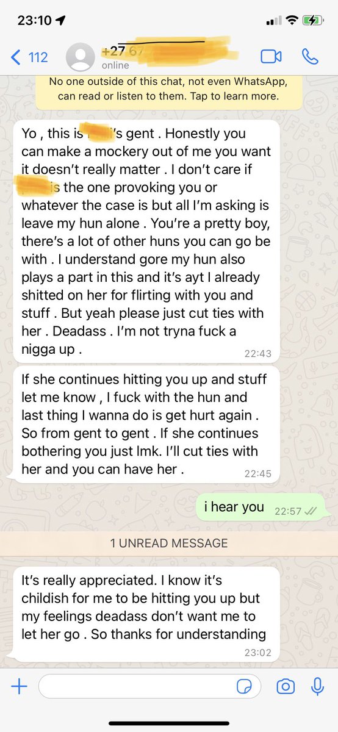
Task: Tap the '1 UNREAD MESSAGE' divider banner
Action: (169, 543)
